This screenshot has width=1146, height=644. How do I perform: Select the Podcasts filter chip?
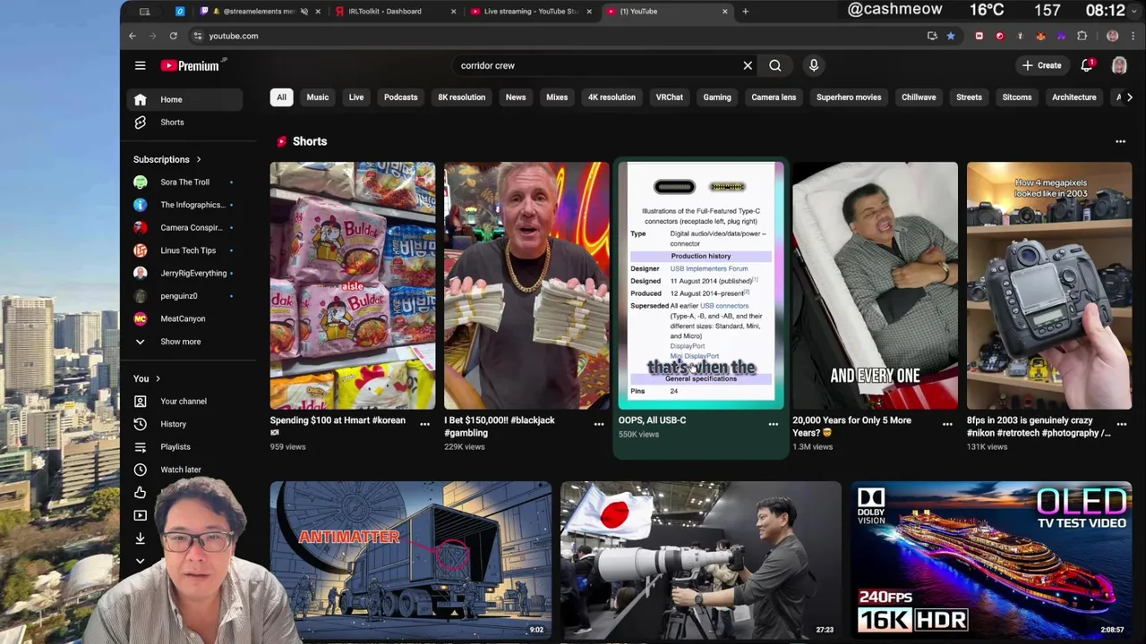tap(401, 97)
